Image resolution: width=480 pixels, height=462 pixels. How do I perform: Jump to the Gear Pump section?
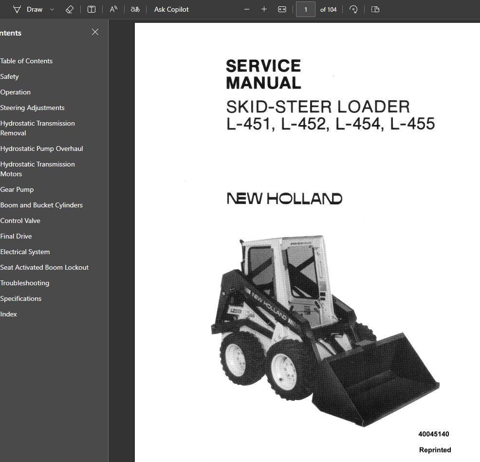17,189
